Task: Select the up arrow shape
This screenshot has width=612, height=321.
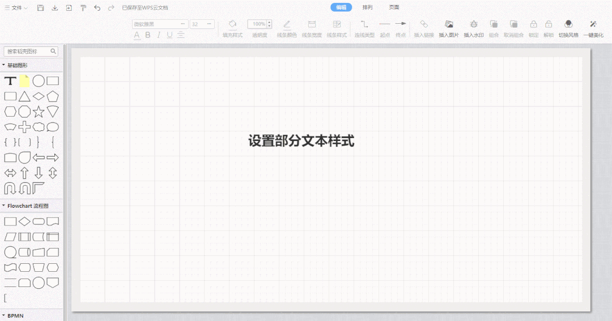Action: pyautogui.click(x=24, y=173)
